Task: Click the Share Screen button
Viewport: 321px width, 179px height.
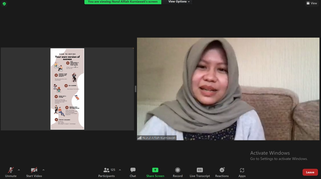Action: point(155,172)
